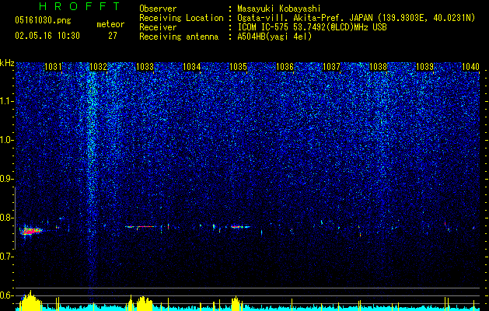Select the filename 05161030.png
The height and width of the screenshot is (311, 489).
tap(43, 20)
